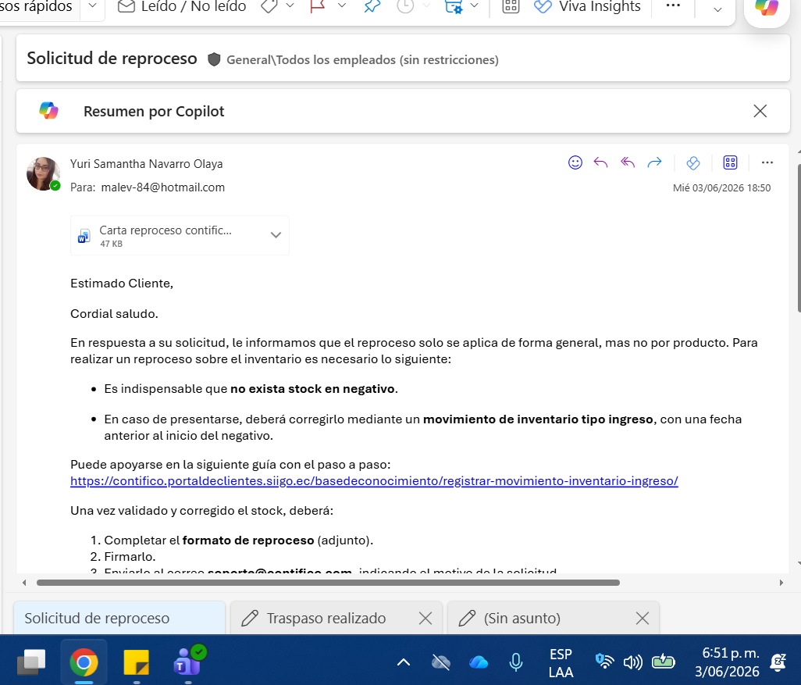Viewport: 801px width, 685px height.
Task: Click the horizontal scrollbar thumb
Action: point(328,583)
